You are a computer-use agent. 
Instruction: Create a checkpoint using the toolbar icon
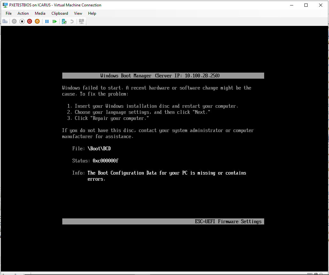[x=64, y=21]
